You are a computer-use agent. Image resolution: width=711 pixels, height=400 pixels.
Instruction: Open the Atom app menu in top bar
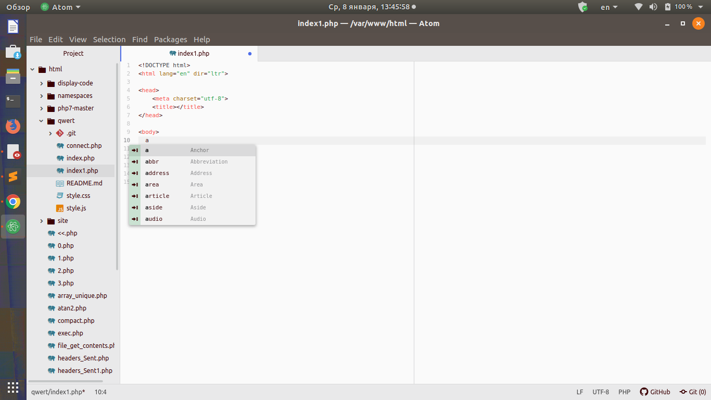(60, 7)
